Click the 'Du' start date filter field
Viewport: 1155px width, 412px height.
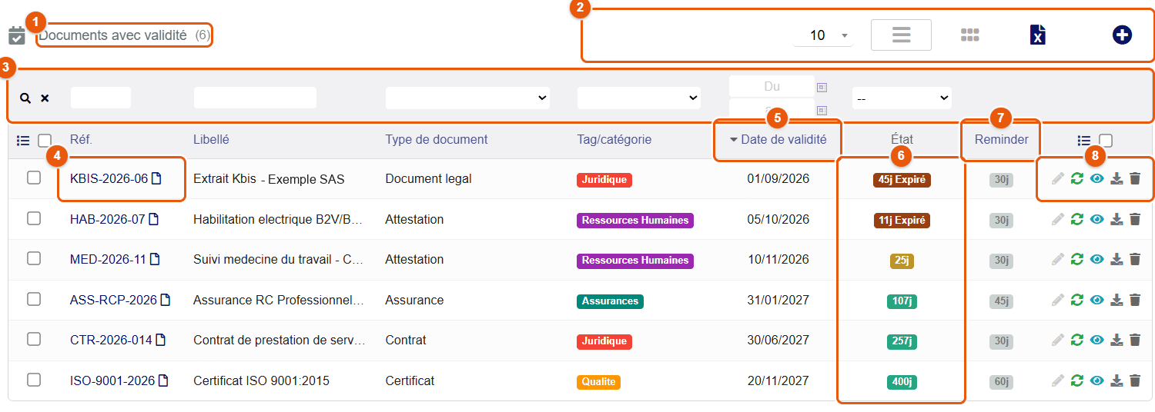pos(772,86)
